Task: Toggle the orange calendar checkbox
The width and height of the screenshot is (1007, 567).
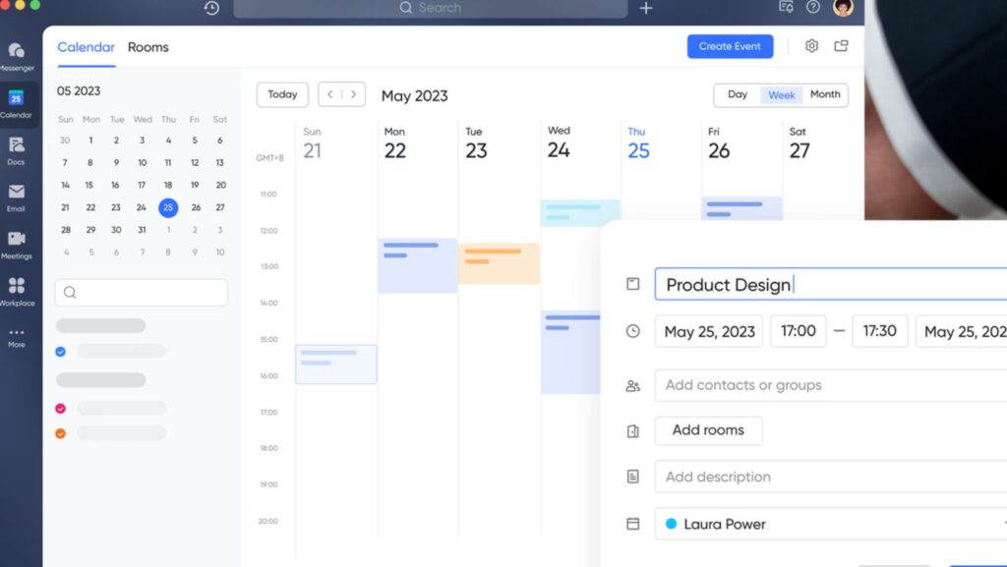Action: pos(61,433)
